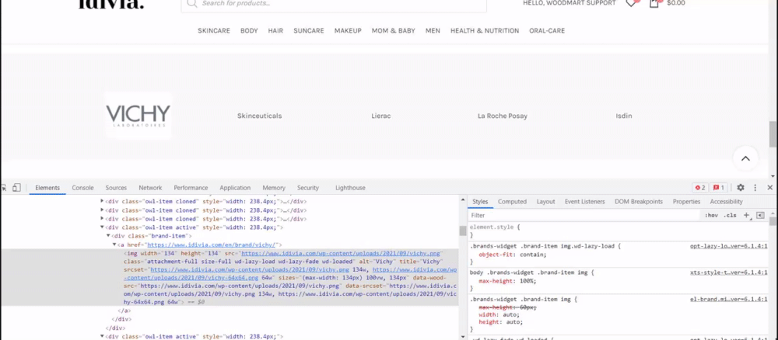
Task: Open the Lighthouse tab
Action: [x=350, y=188]
